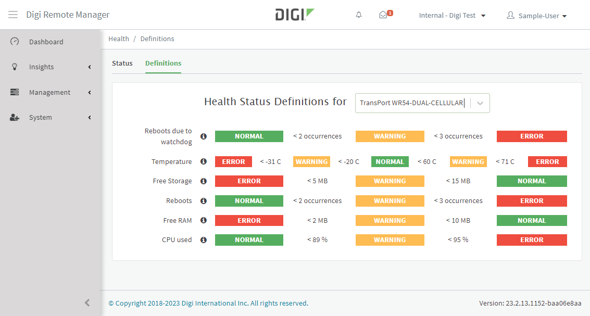Click the Free RAM row label
Viewport: 590px width, 316px height.
(178, 220)
